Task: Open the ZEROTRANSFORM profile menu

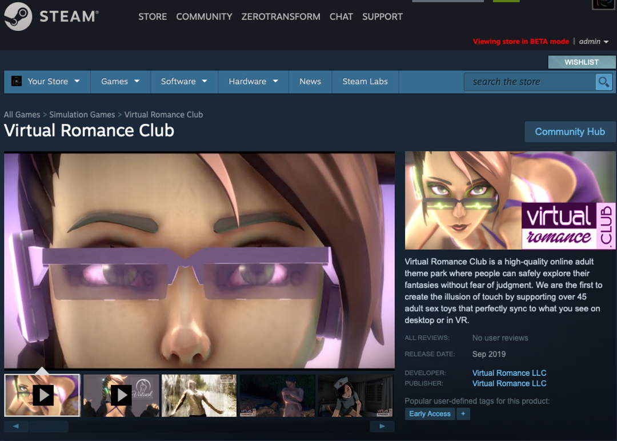Action: 281,17
